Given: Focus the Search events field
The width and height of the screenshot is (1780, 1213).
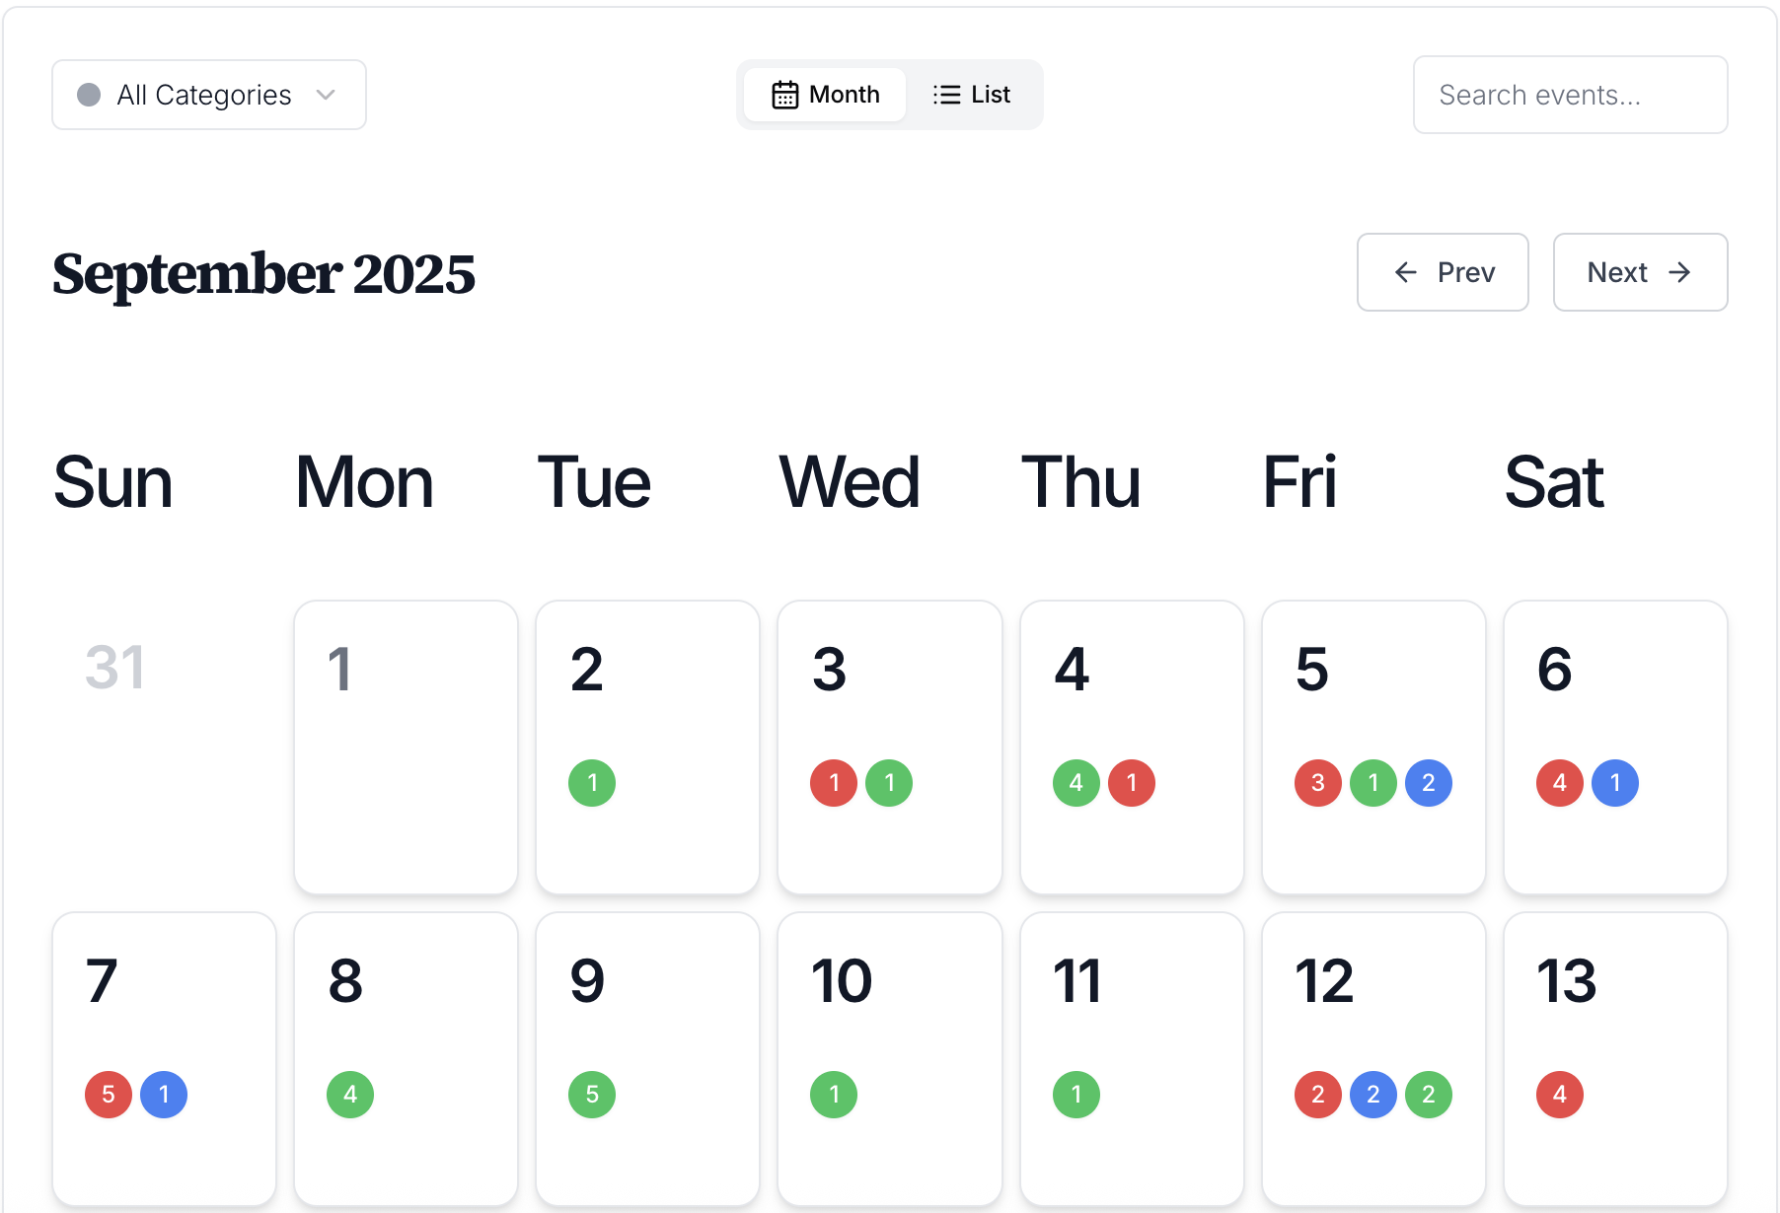Looking at the screenshot, I should [1570, 95].
